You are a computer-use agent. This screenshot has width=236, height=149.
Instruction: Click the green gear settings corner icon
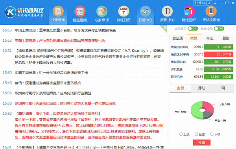tap(165, 28)
